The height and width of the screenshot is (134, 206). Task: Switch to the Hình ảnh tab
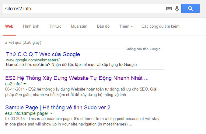coord(31,26)
